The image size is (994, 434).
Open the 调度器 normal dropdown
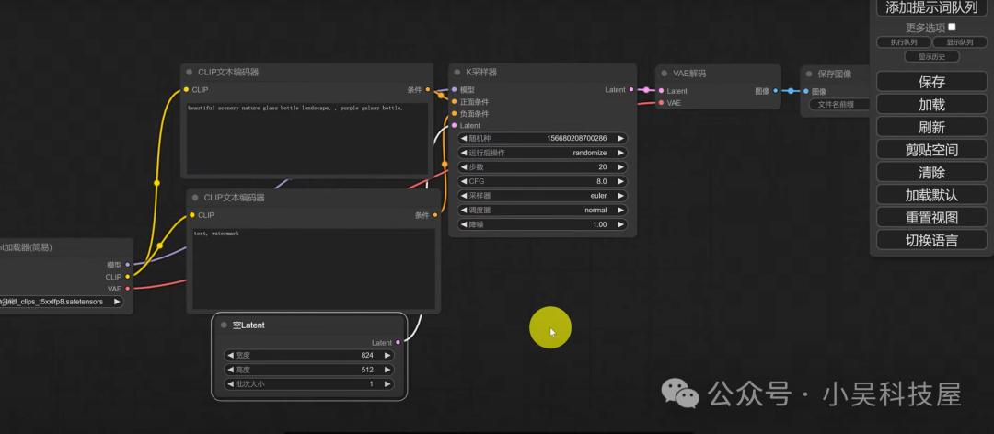point(542,211)
